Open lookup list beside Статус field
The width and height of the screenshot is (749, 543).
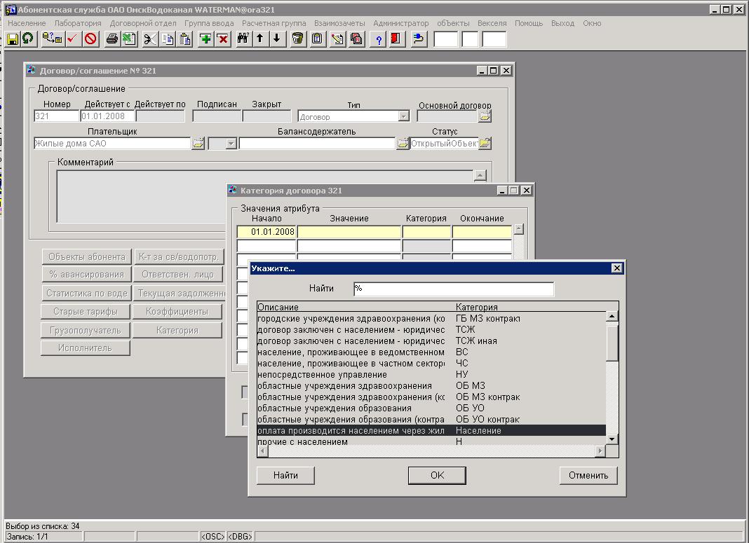(485, 144)
